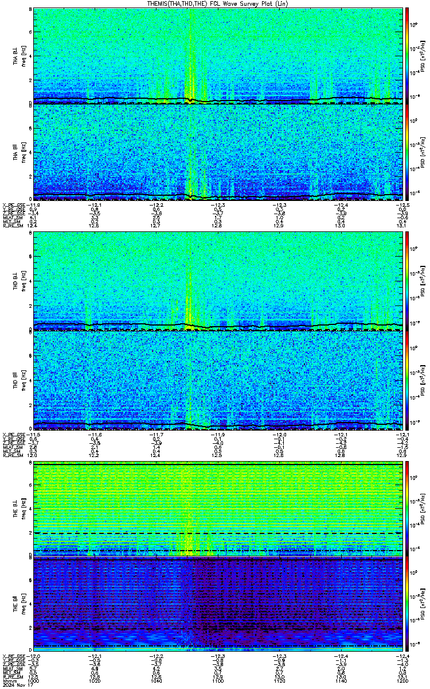Click the PSD label beside THD Bll color bar
The height and width of the screenshot is (689, 430).
click(423, 380)
